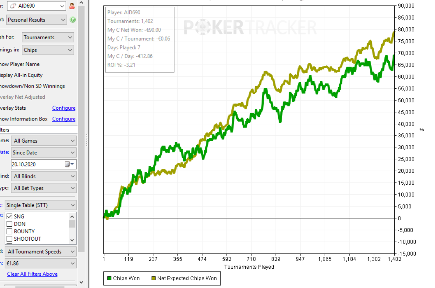Click the green help icon beside Personal Results
The height and width of the screenshot is (288, 435).
point(73,20)
